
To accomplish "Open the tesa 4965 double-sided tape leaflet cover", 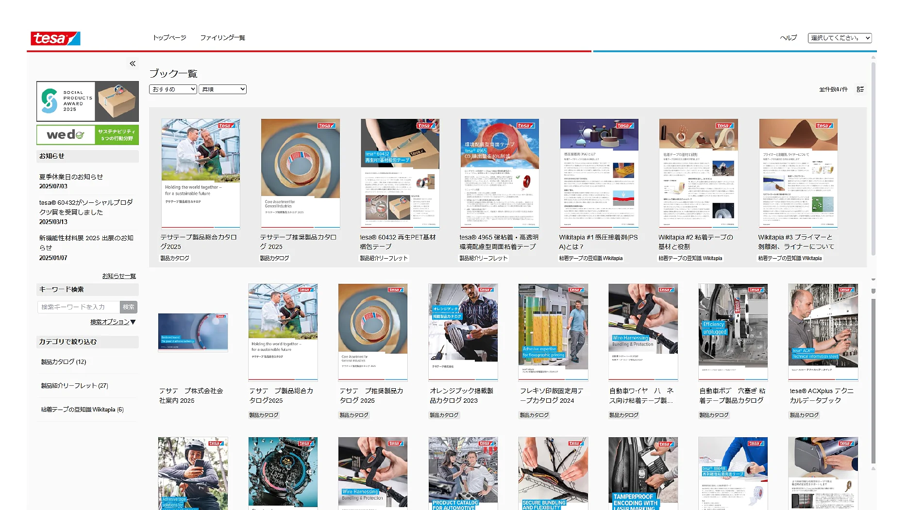I will click(500, 173).
